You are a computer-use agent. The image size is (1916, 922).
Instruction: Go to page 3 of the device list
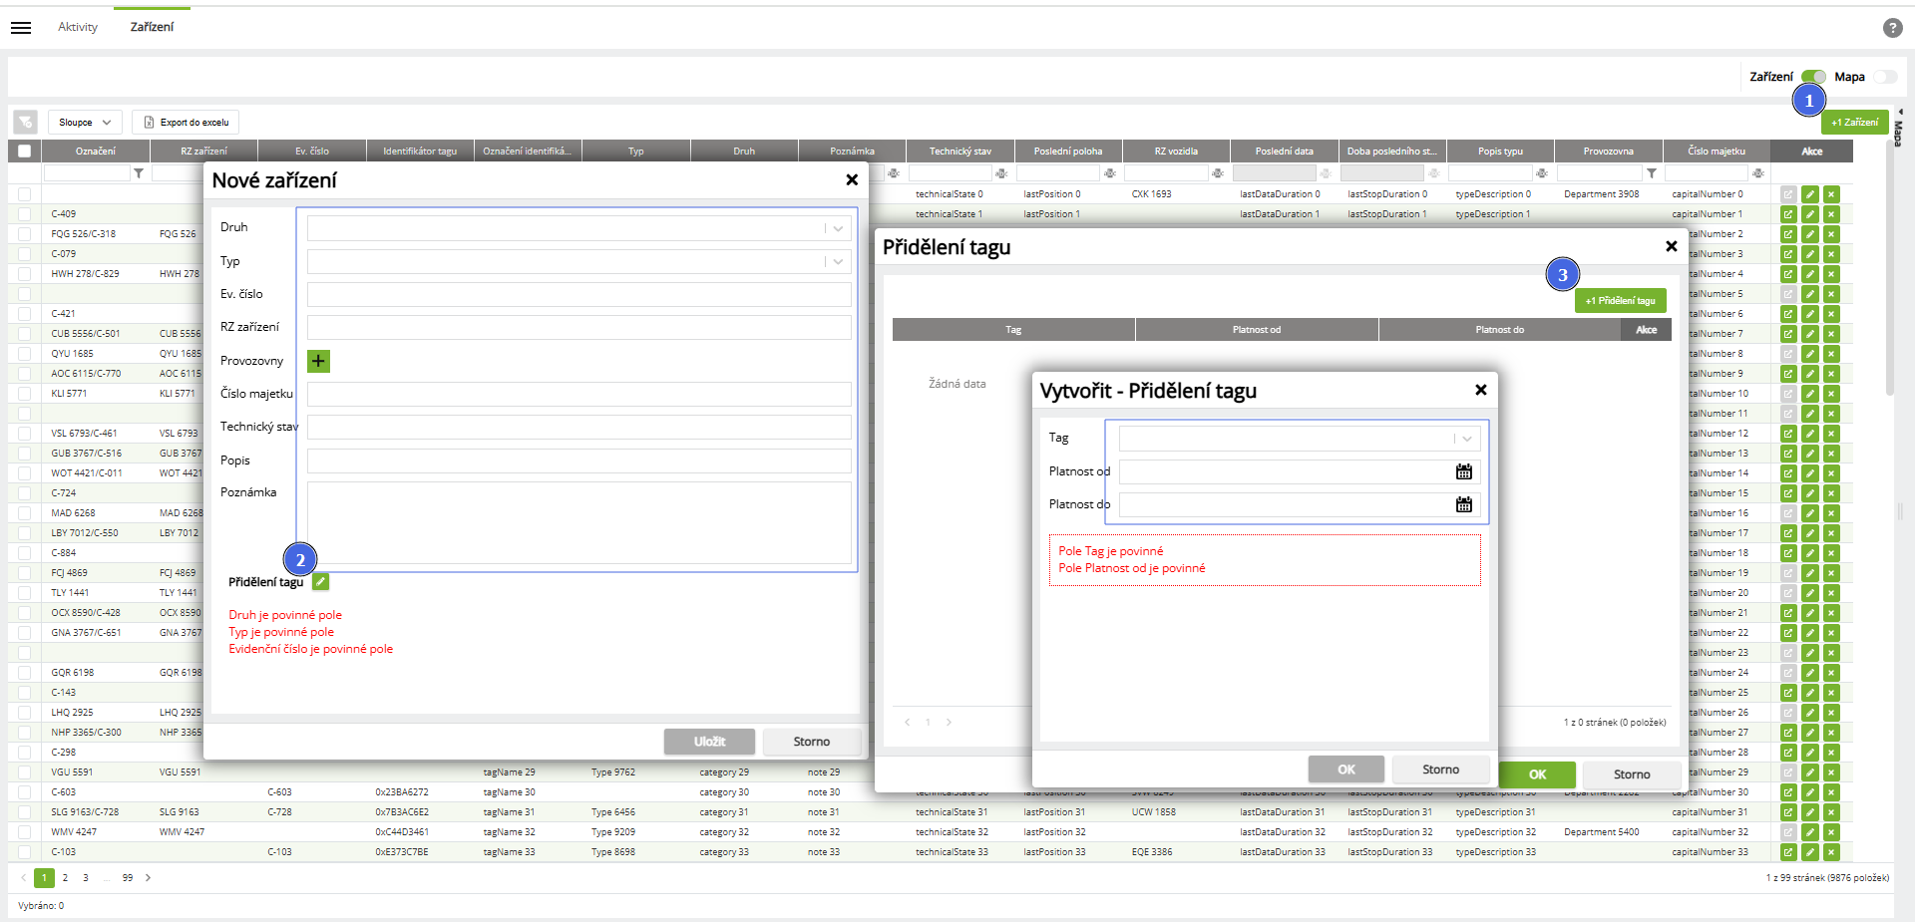86,878
